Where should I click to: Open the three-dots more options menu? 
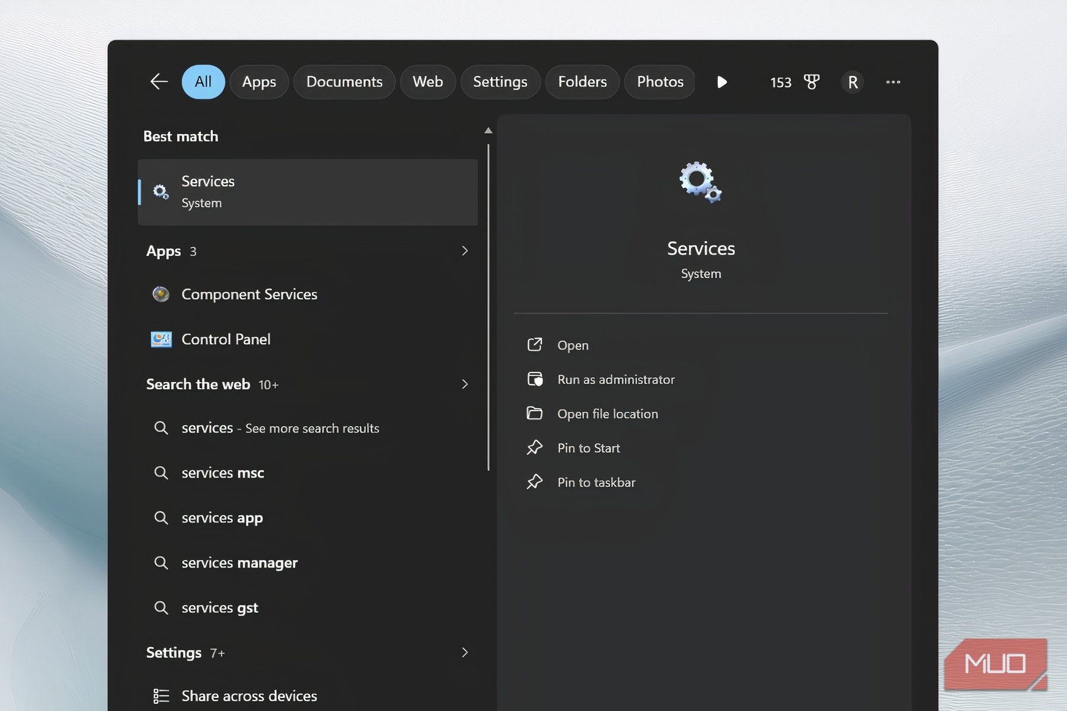click(x=893, y=82)
